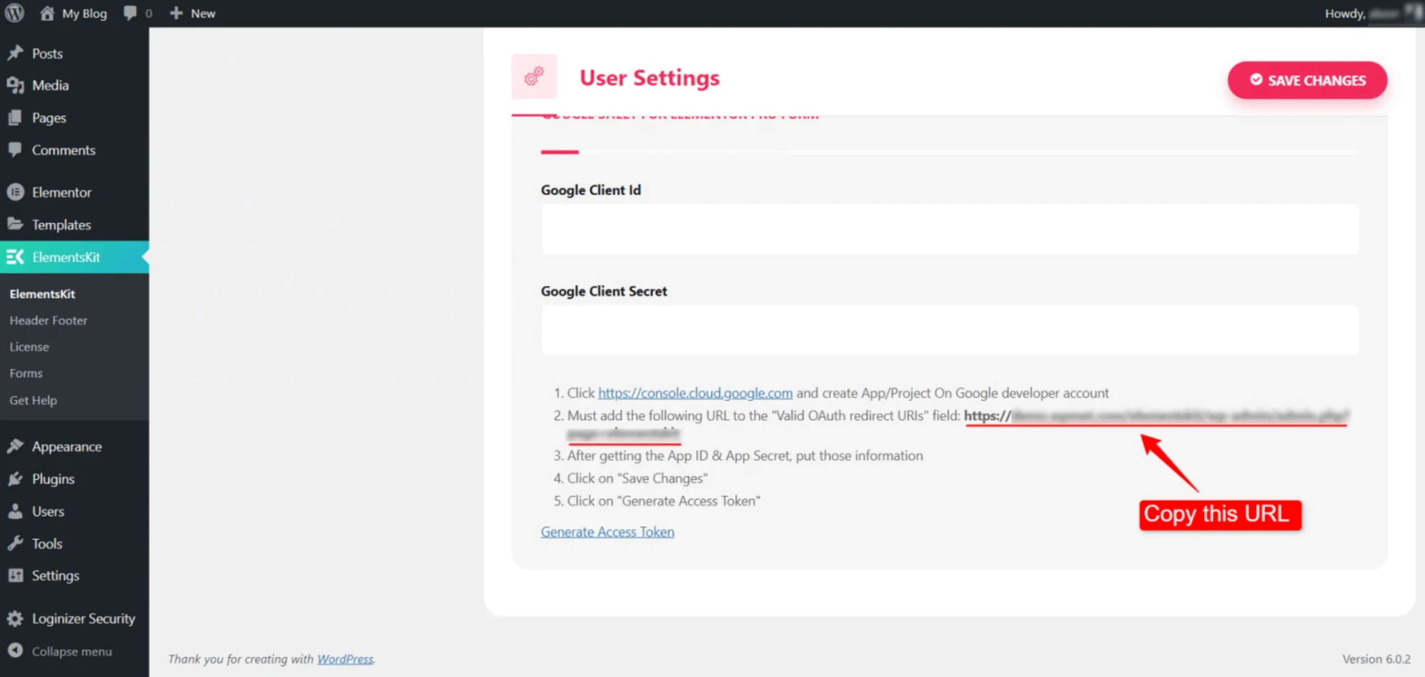This screenshot has height=677, width=1425.
Task: Click the Google Client Secret label
Action: click(x=603, y=291)
